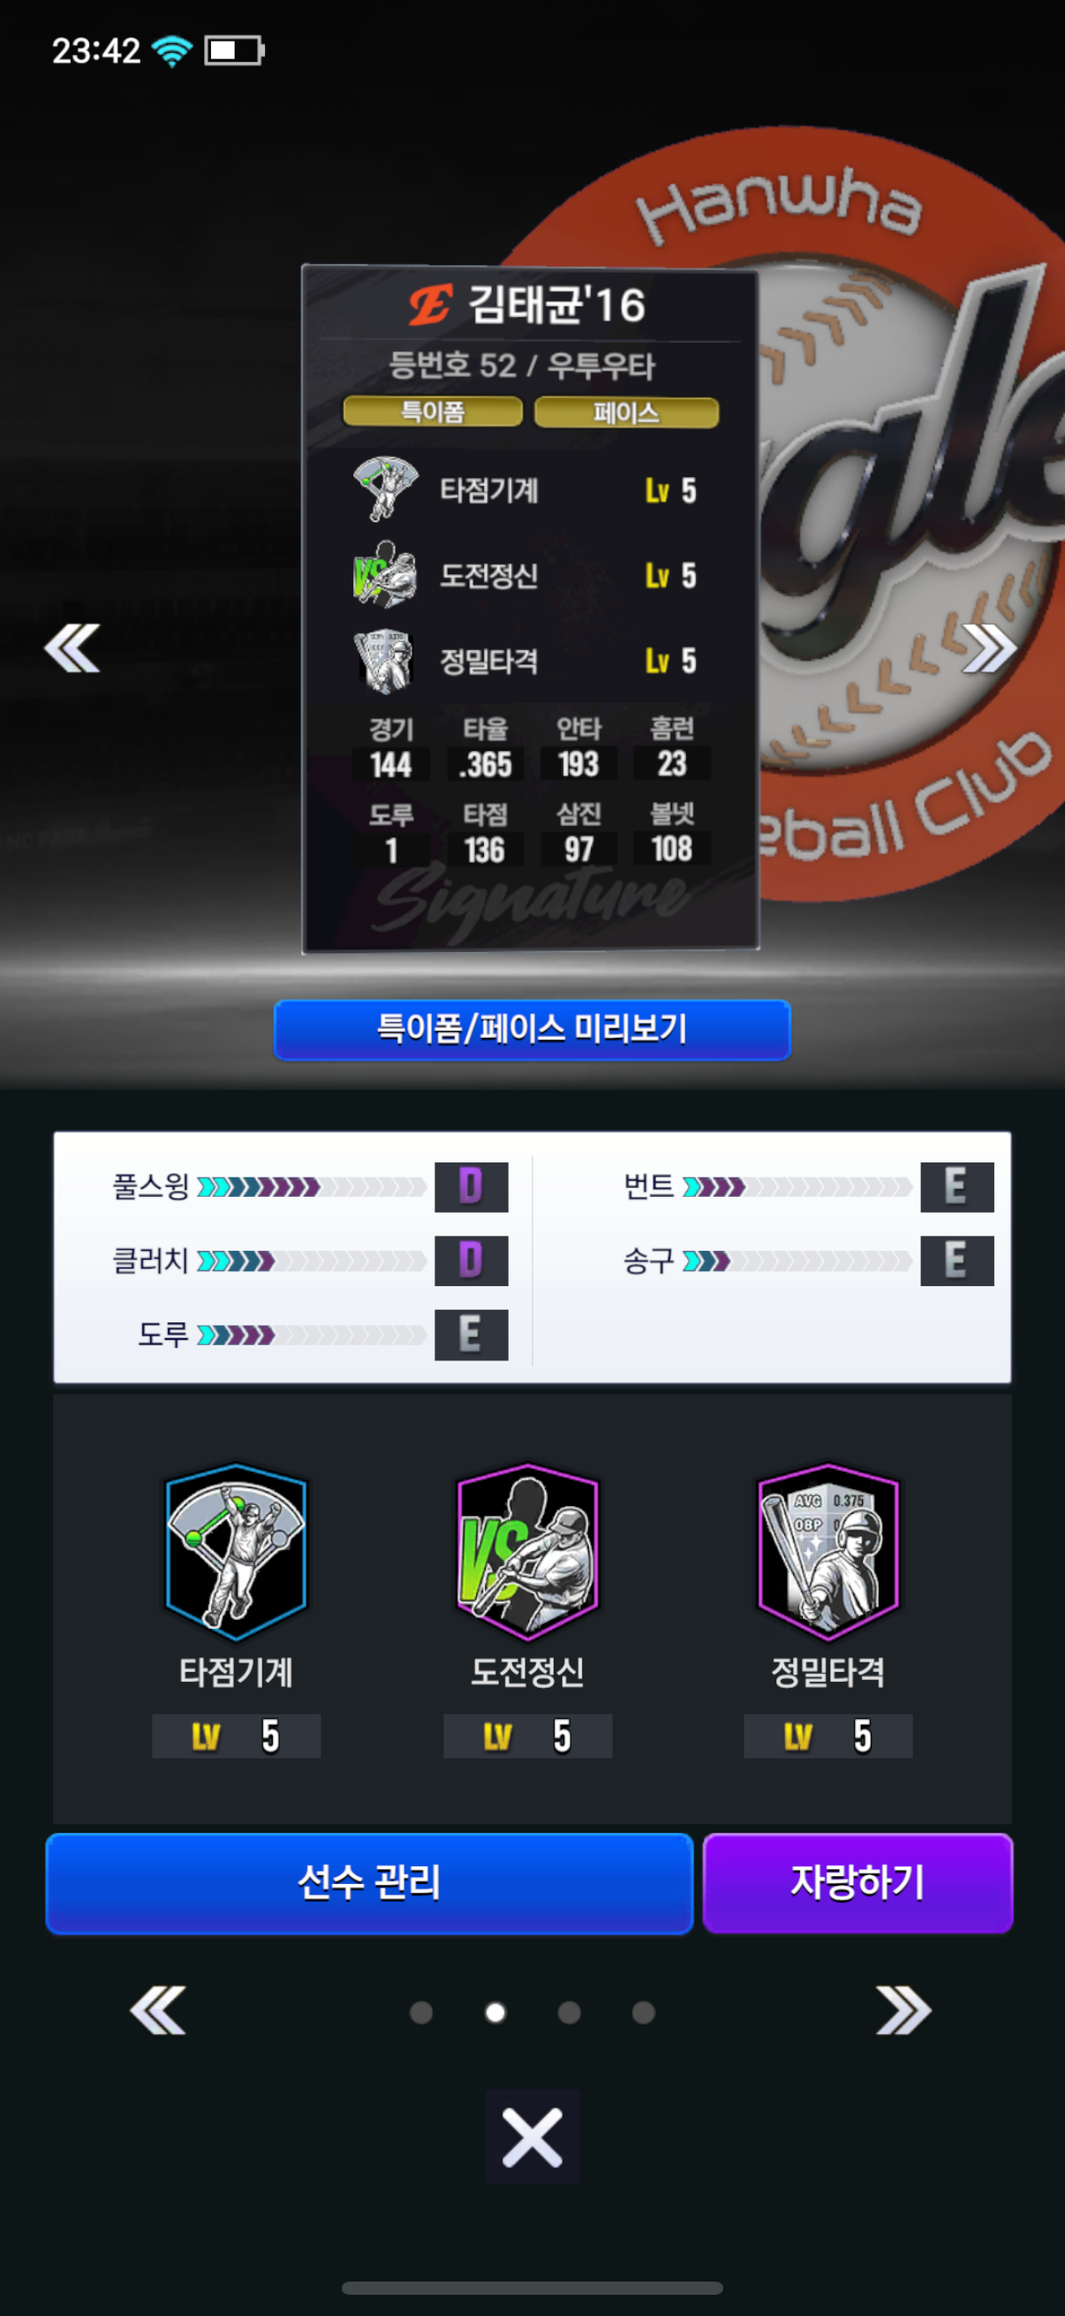Select the 특이폼 tag
The height and width of the screenshot is (2316, 1065).
[433, 412]
